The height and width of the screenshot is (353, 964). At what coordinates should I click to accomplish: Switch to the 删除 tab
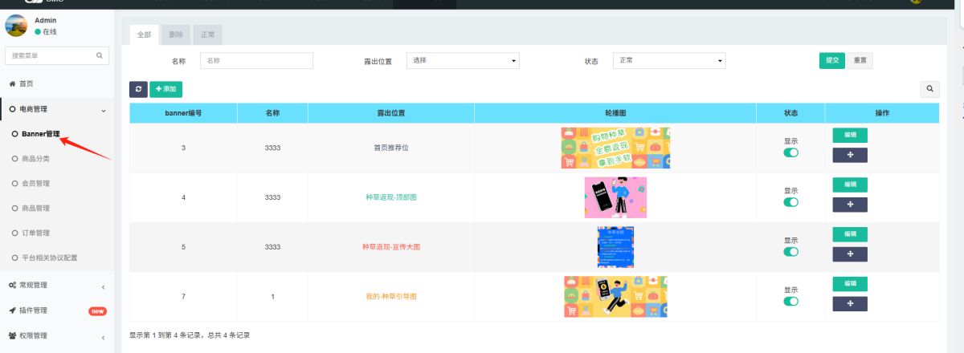176,34
